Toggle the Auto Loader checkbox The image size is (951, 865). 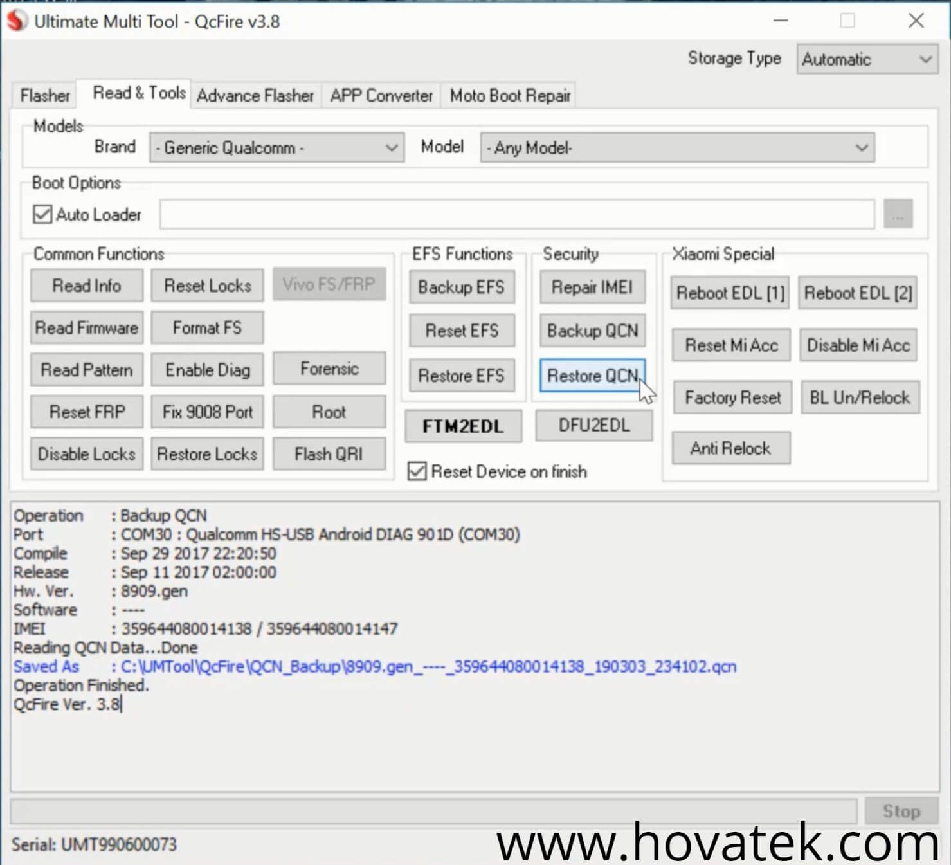[x=42, y=214]
